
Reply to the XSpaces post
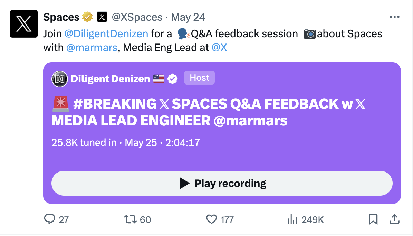(x=50, y=219)
